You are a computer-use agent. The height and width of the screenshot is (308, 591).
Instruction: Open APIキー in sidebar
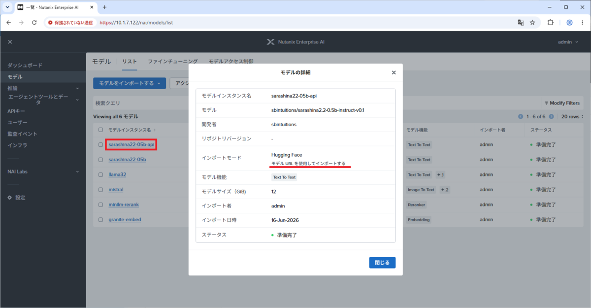[x=17, y=111]
